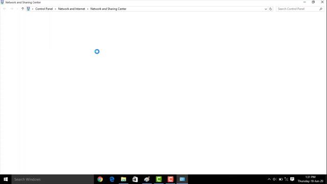The height and width of the screenshot is (184, 327).
Task: Restore down the window
Action: tap(313, 2)
